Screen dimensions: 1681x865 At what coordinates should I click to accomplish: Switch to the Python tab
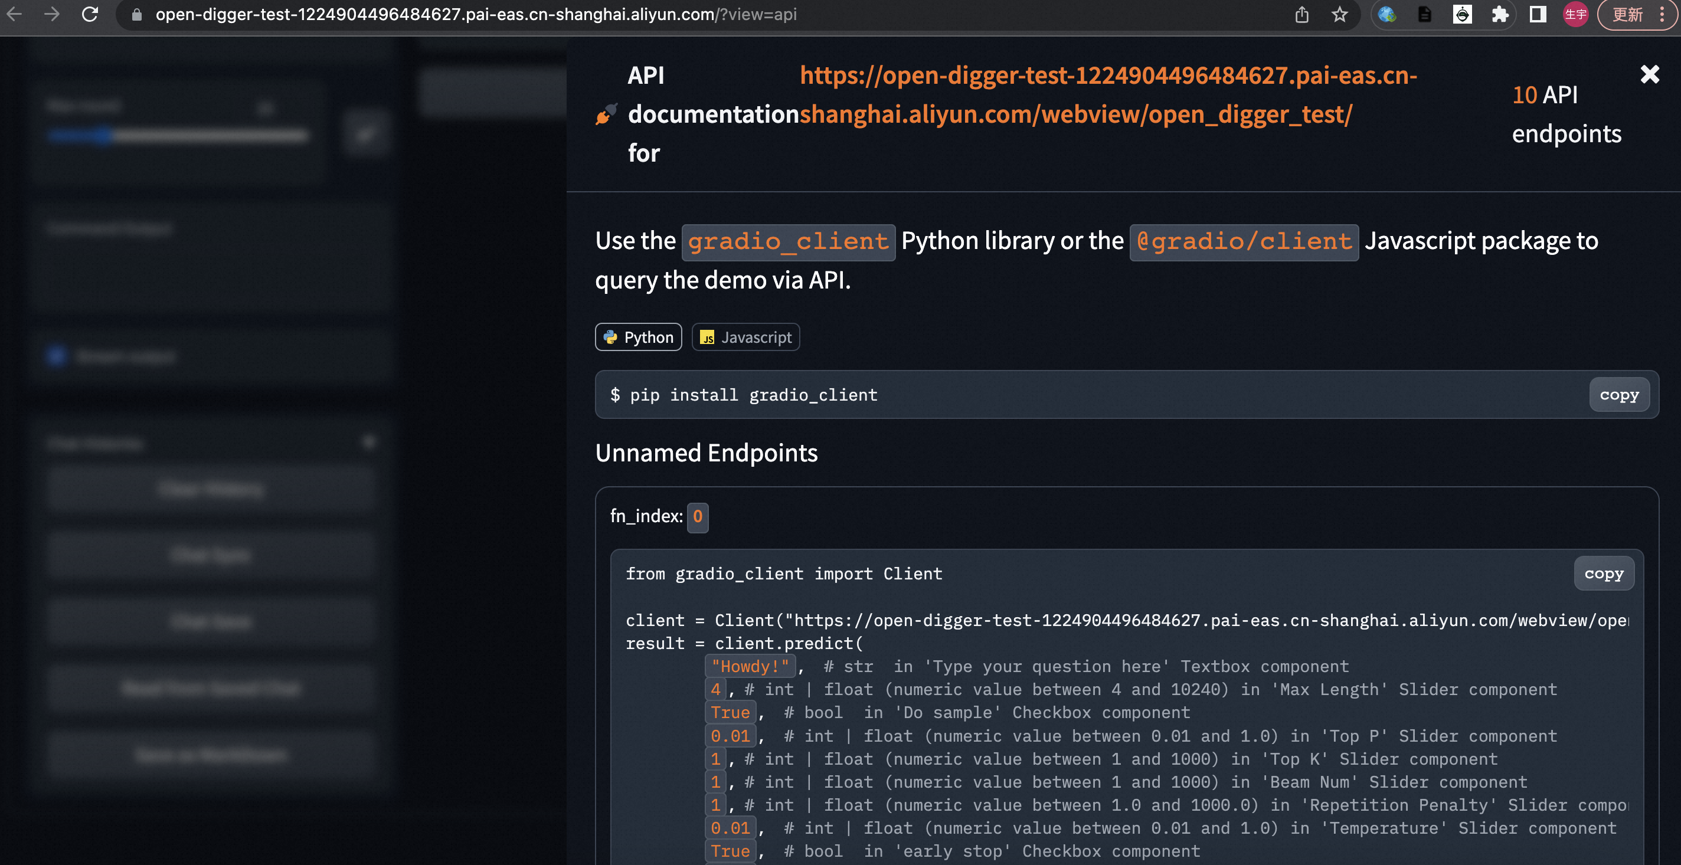click(x=638, y=338)
